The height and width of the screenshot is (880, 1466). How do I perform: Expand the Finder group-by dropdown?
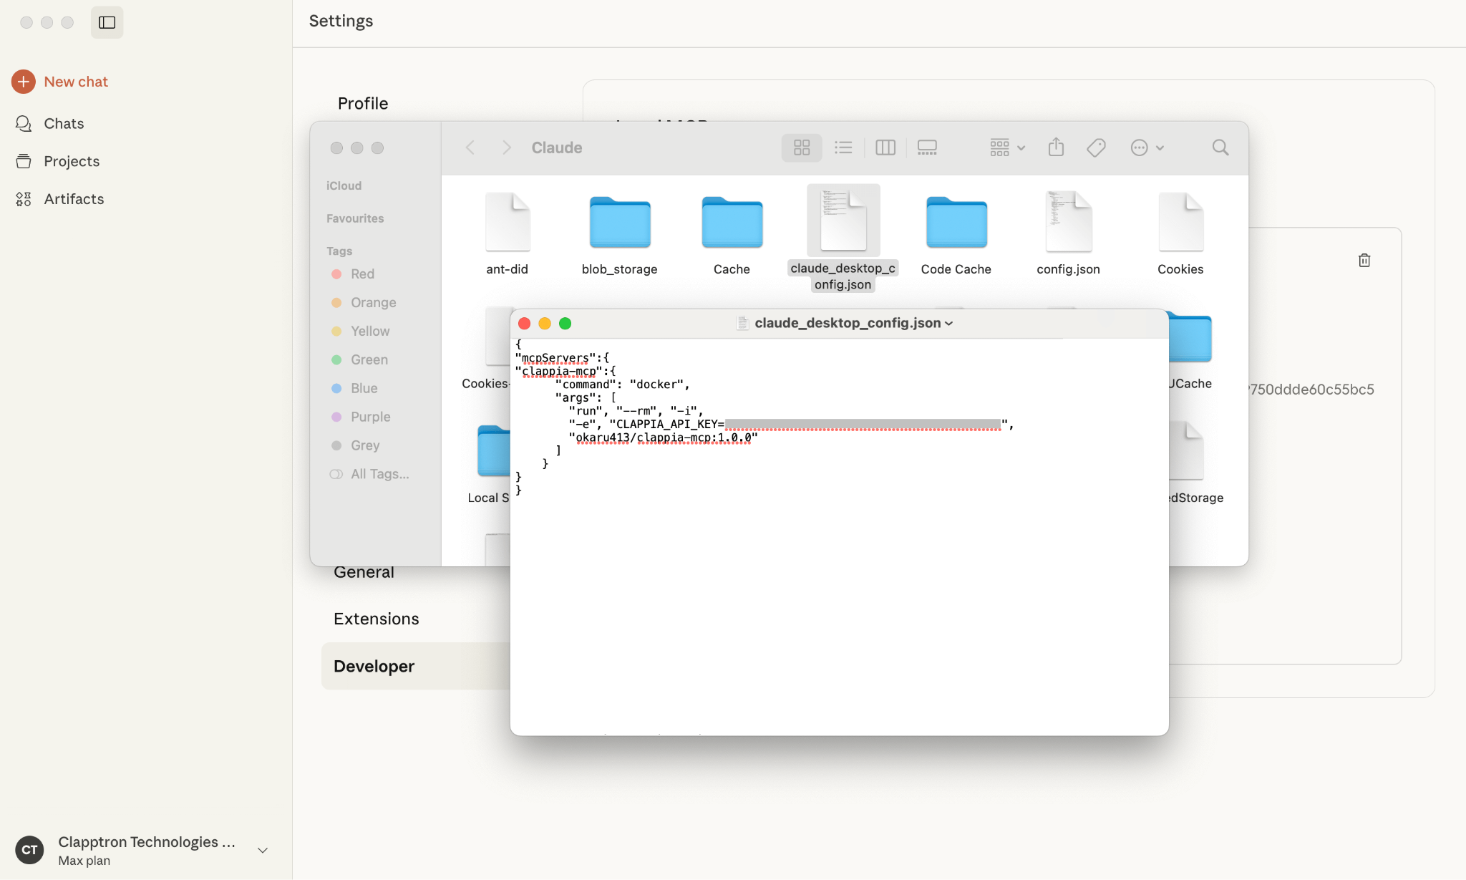click(1007, 148)
